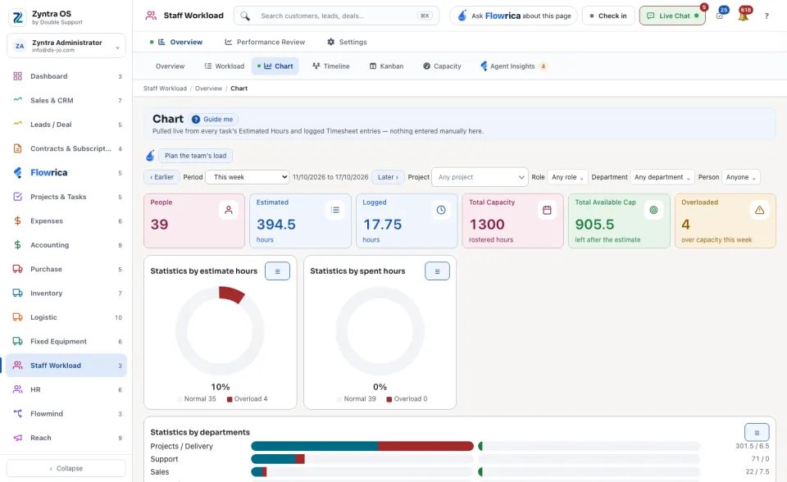Open Dashboard in the sidebar
The image size is (787, 482).
coord(66,76)
